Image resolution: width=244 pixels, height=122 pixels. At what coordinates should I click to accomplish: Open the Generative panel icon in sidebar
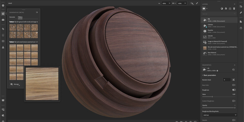click(x=3, y=13)
